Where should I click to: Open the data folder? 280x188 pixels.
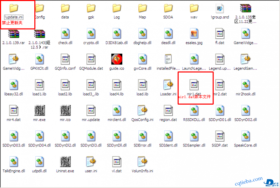pos(65,8)
